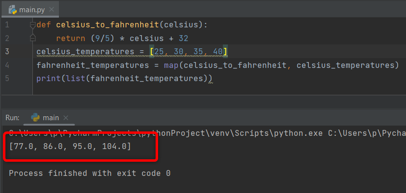Click the Python icon in Run panel tab
This screenshot has height=193, width=406.
[35, 117]
